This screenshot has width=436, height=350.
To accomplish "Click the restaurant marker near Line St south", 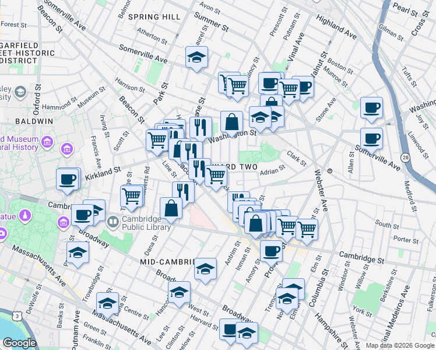I will [183, 192].
